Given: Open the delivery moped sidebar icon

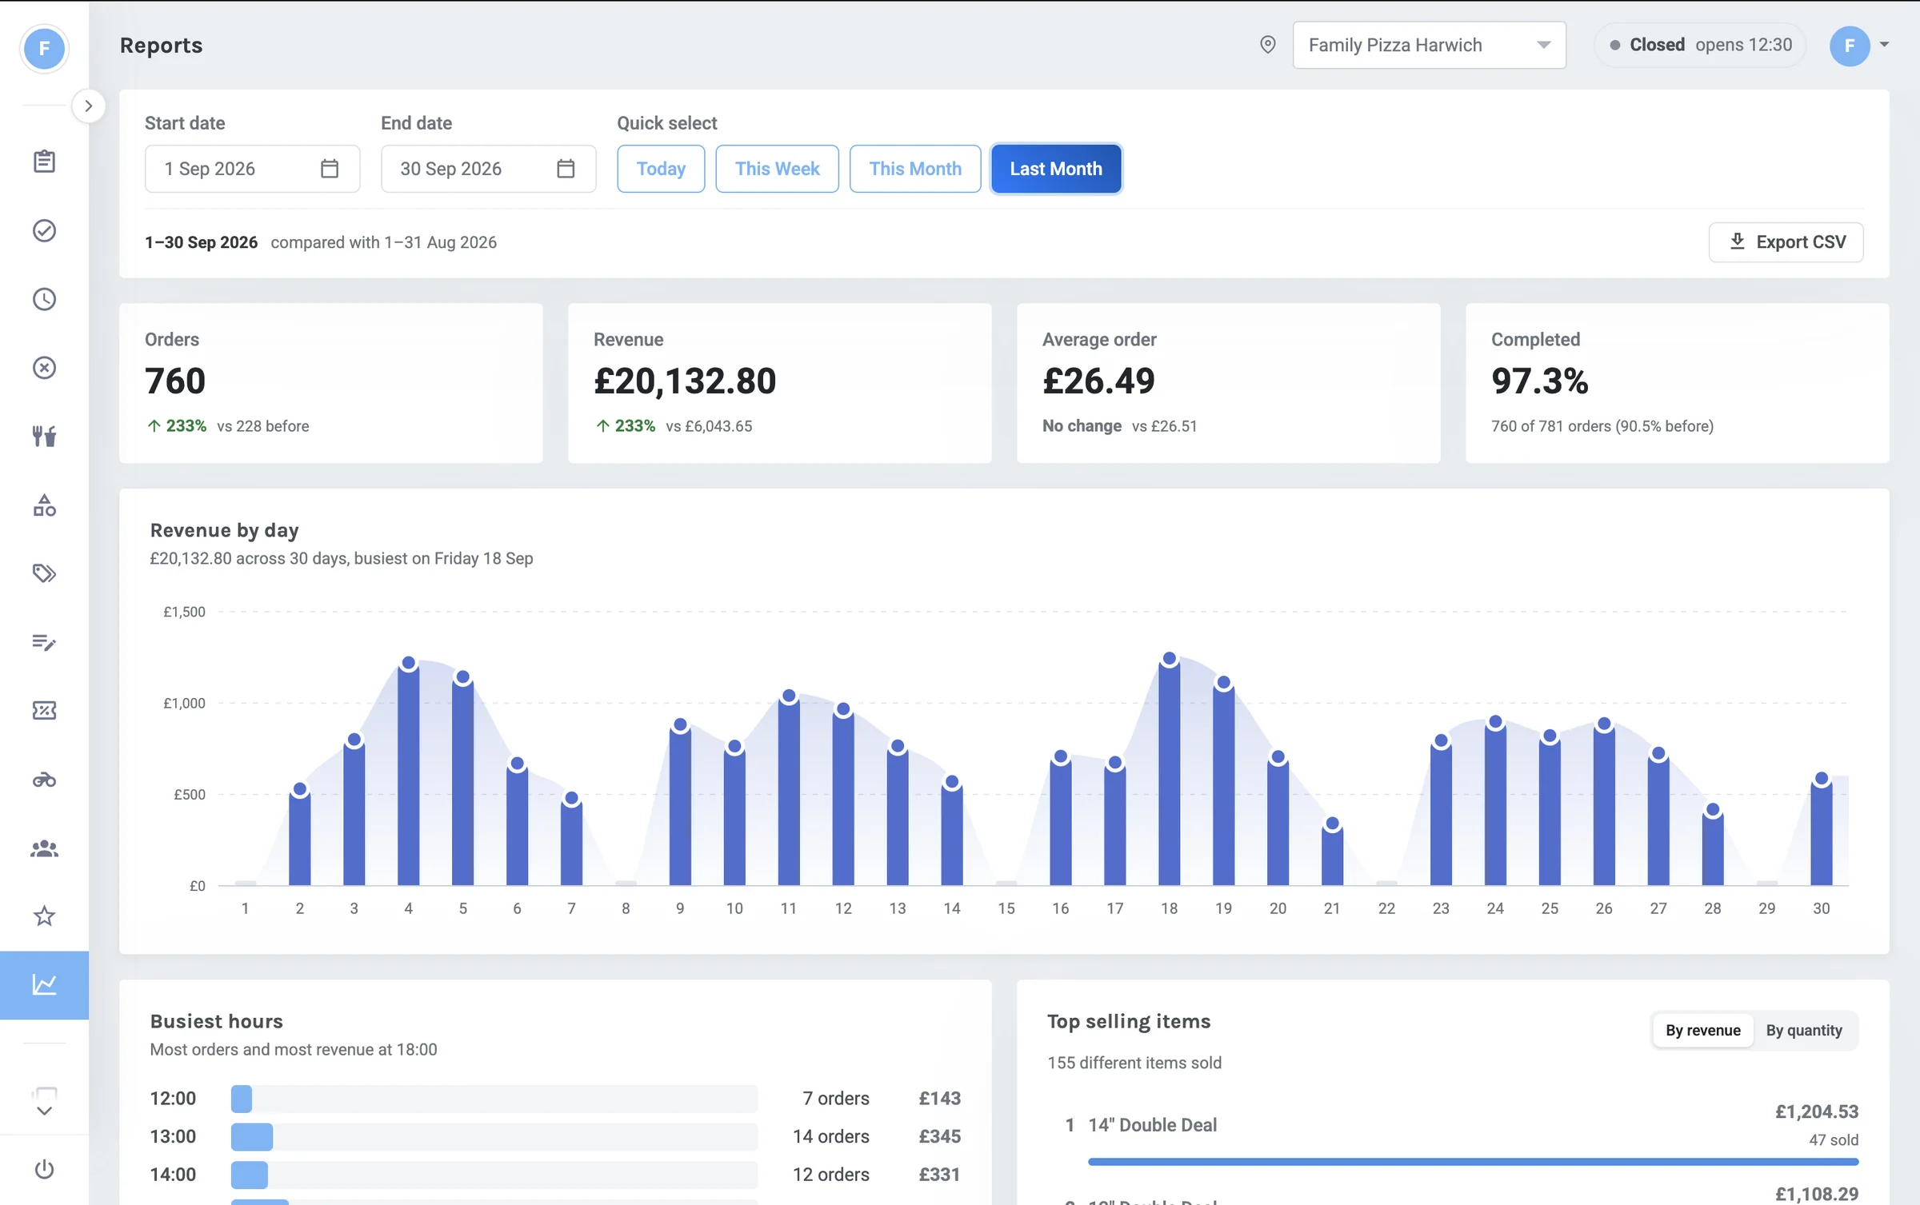Looking at the screenshot, I should 44,780.
